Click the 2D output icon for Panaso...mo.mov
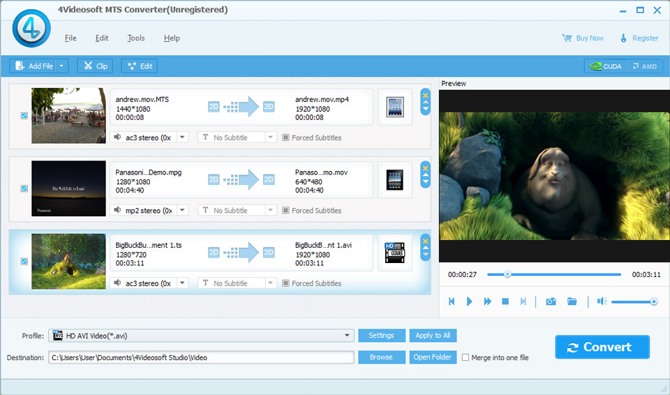The width and height of the screenshot is (670, 395). coord(268,179)
